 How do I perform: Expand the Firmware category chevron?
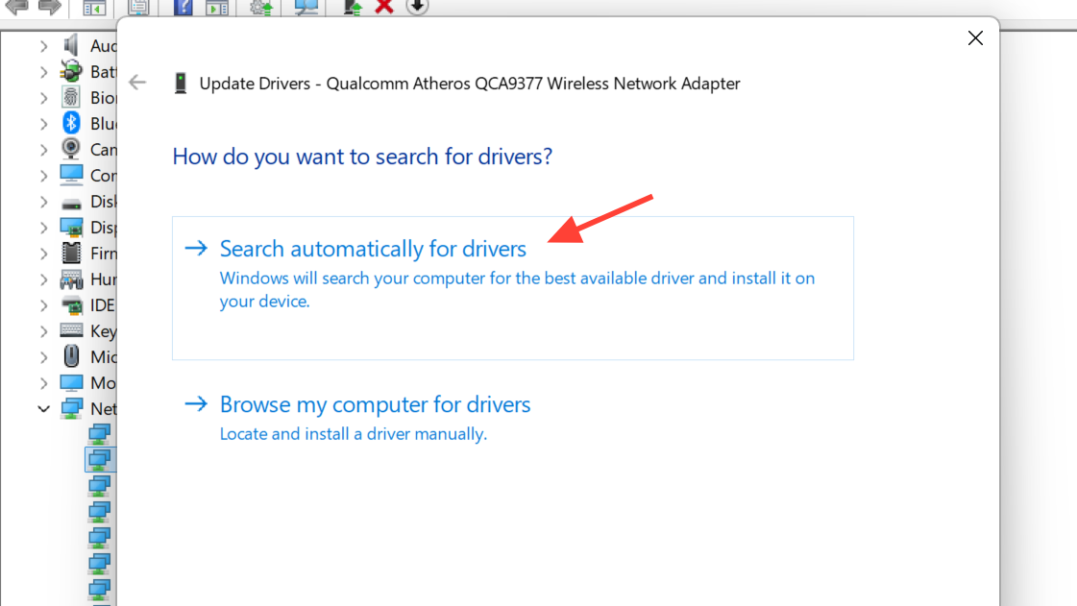click(43, 254)
